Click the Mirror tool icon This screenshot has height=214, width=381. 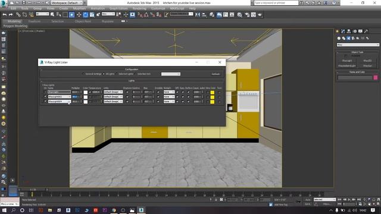198,15
